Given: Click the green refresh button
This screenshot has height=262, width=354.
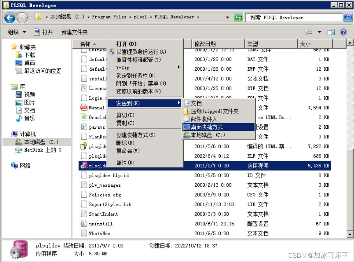Looking at the screenshot, I should point(239,17).
